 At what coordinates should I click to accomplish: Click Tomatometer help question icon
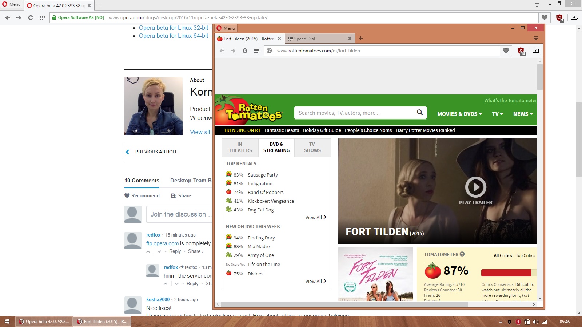[462, 254]
